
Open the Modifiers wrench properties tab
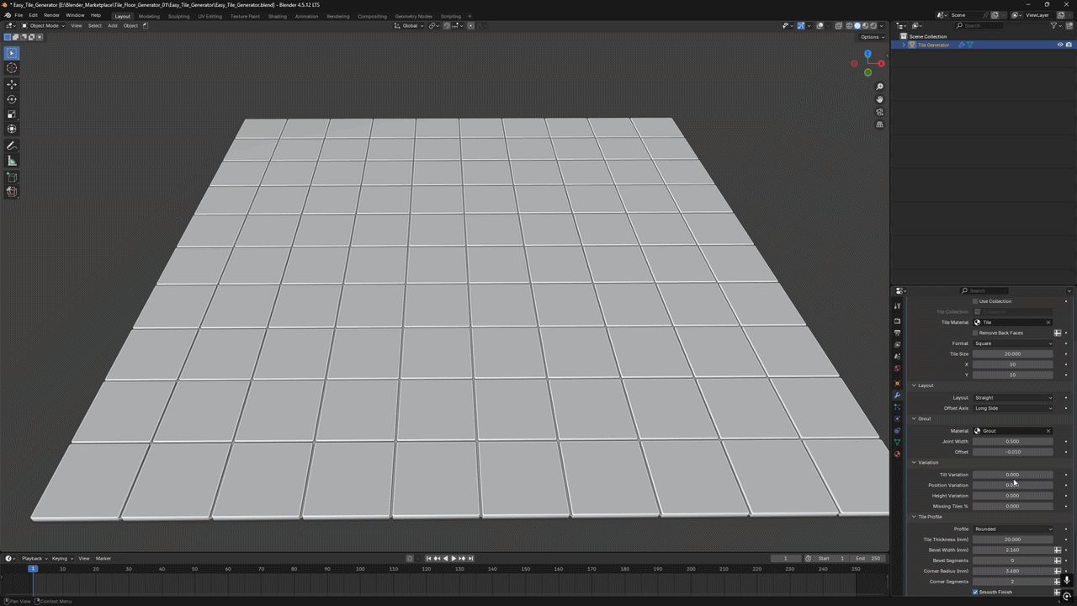897,396
